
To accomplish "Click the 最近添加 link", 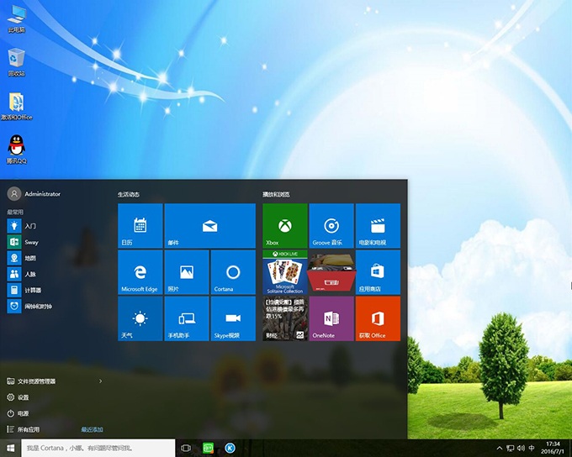I will pos(92,429).
